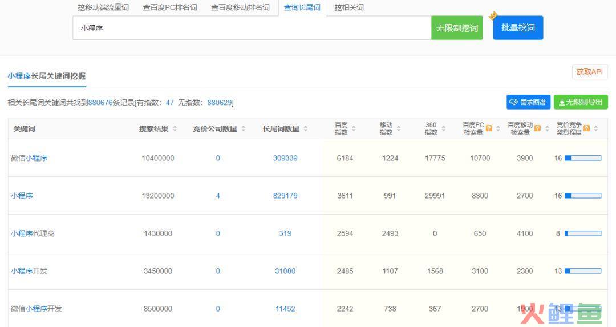
Task: Click bidding company count 0 for 微信小程序
Action: [218, 158]
